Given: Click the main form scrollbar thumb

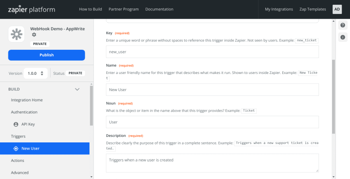Looking at the screenshot, I should [333, 97].
